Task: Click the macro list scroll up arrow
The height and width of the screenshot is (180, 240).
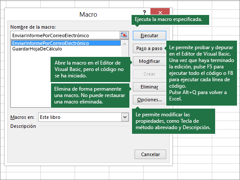Action: click(125, 44)
